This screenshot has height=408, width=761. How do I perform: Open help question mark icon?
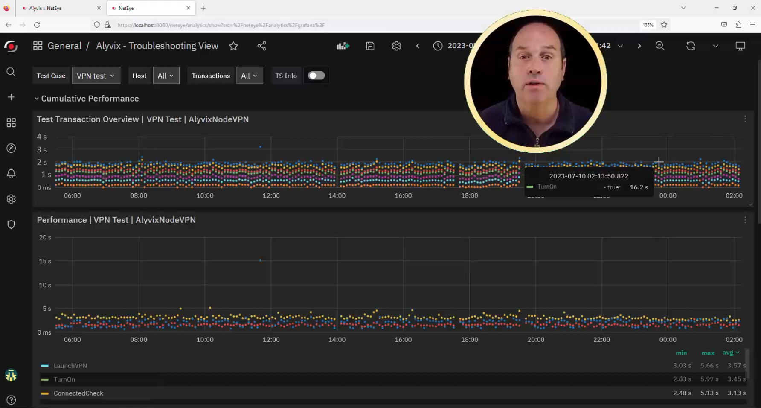coord(11,400)
